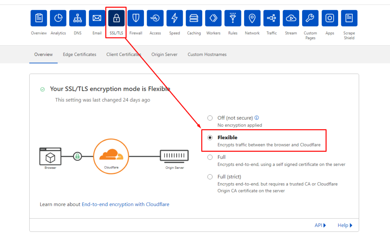
Task: Open the Workers code brackets icon
Action: [x=213, y=18]
